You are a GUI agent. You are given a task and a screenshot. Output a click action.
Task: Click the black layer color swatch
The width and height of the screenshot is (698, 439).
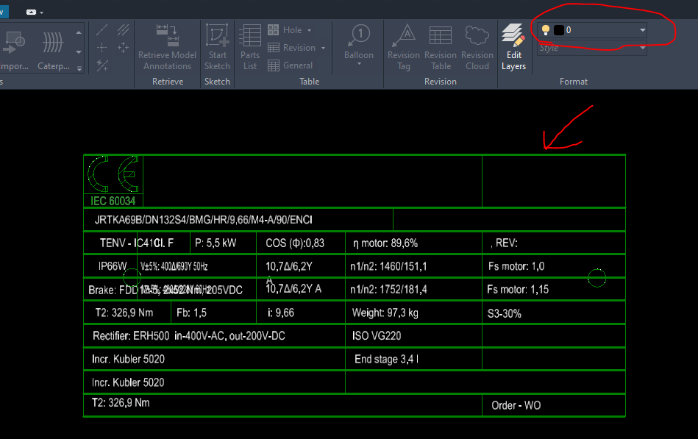pyautogui.click(x=558, y=29)
